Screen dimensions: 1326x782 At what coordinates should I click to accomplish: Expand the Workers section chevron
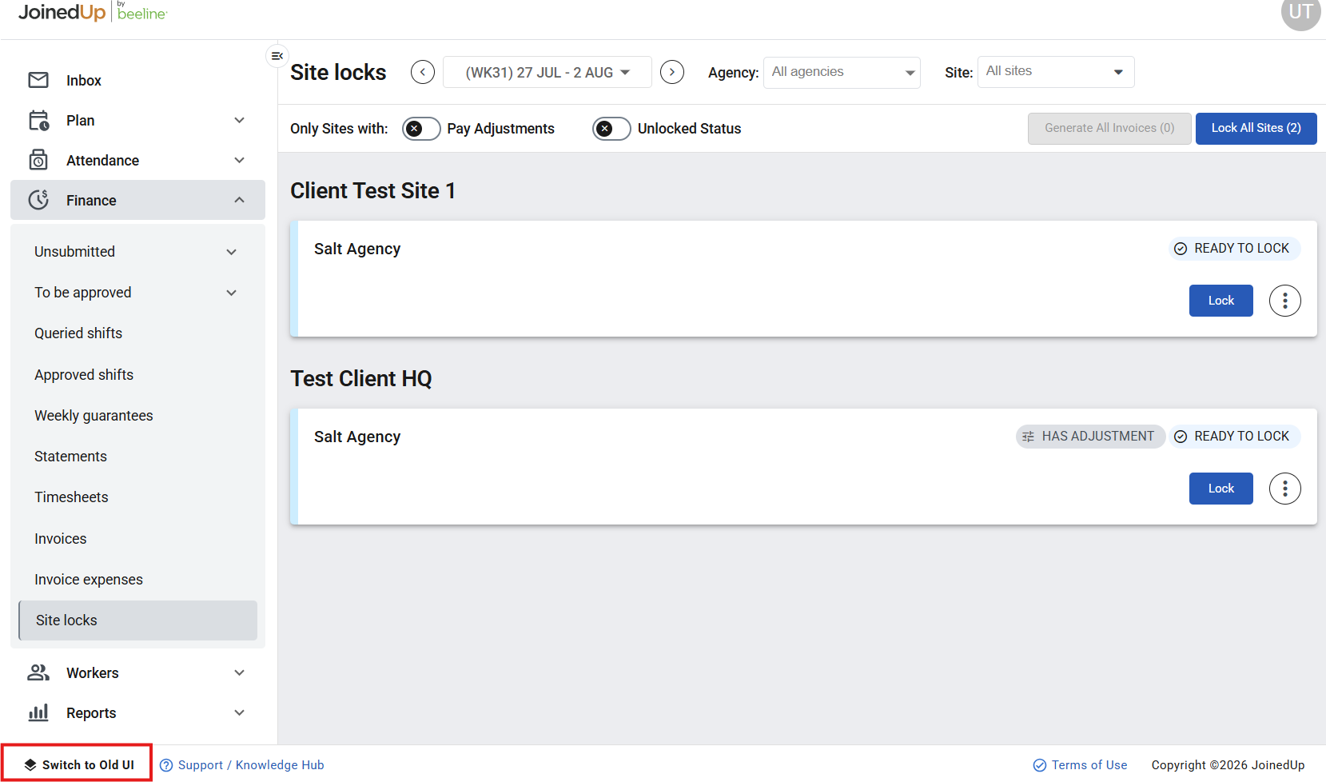[x=240, y=672]
